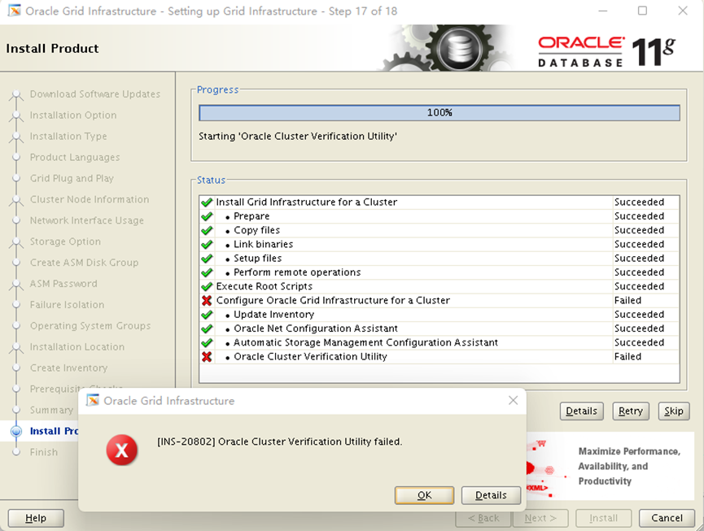Click the Oracle Database 11g logo
The height and width of the screenshot is (531, 704).
coord(606,51)
